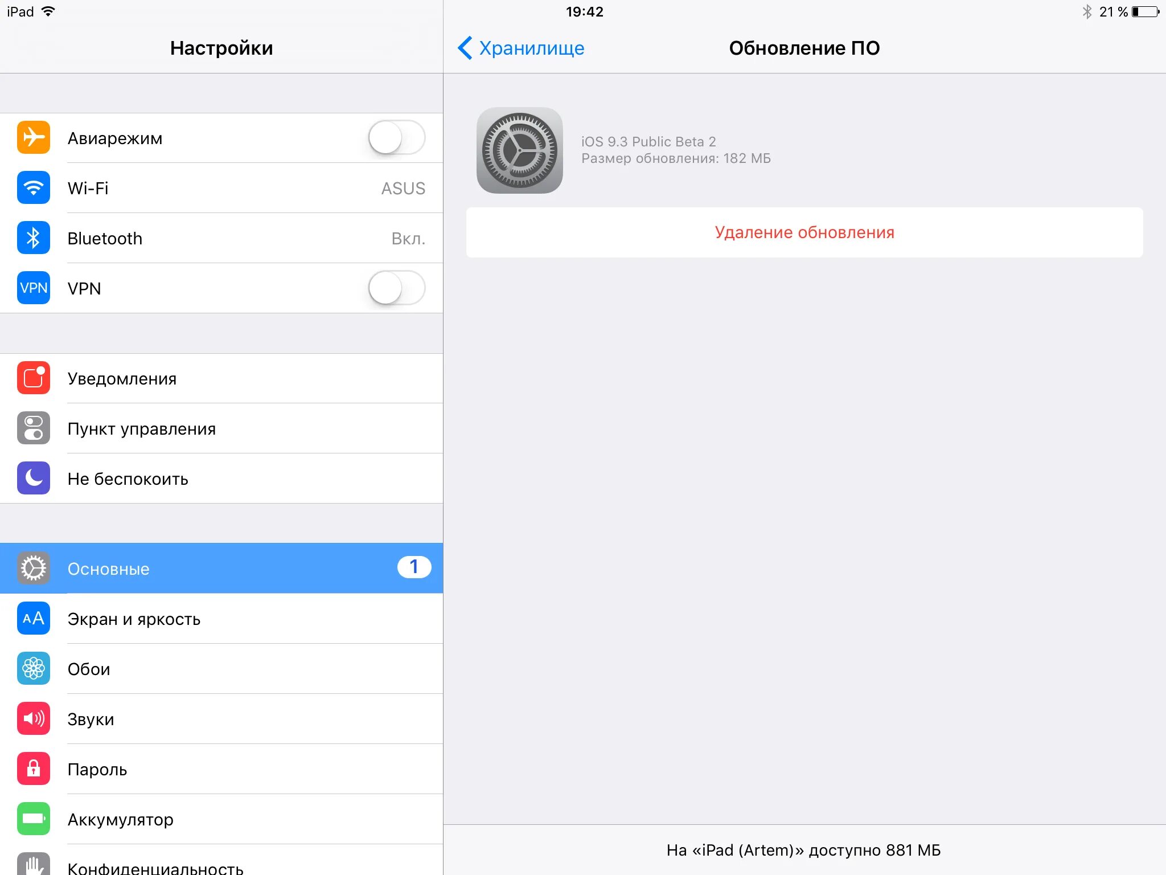Open Пароль password settings
This screenshot has width=1166, height=875.
click(220, 768)
